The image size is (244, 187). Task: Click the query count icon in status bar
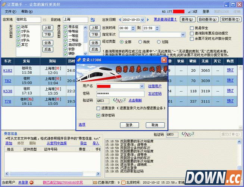tap(95, 182)
